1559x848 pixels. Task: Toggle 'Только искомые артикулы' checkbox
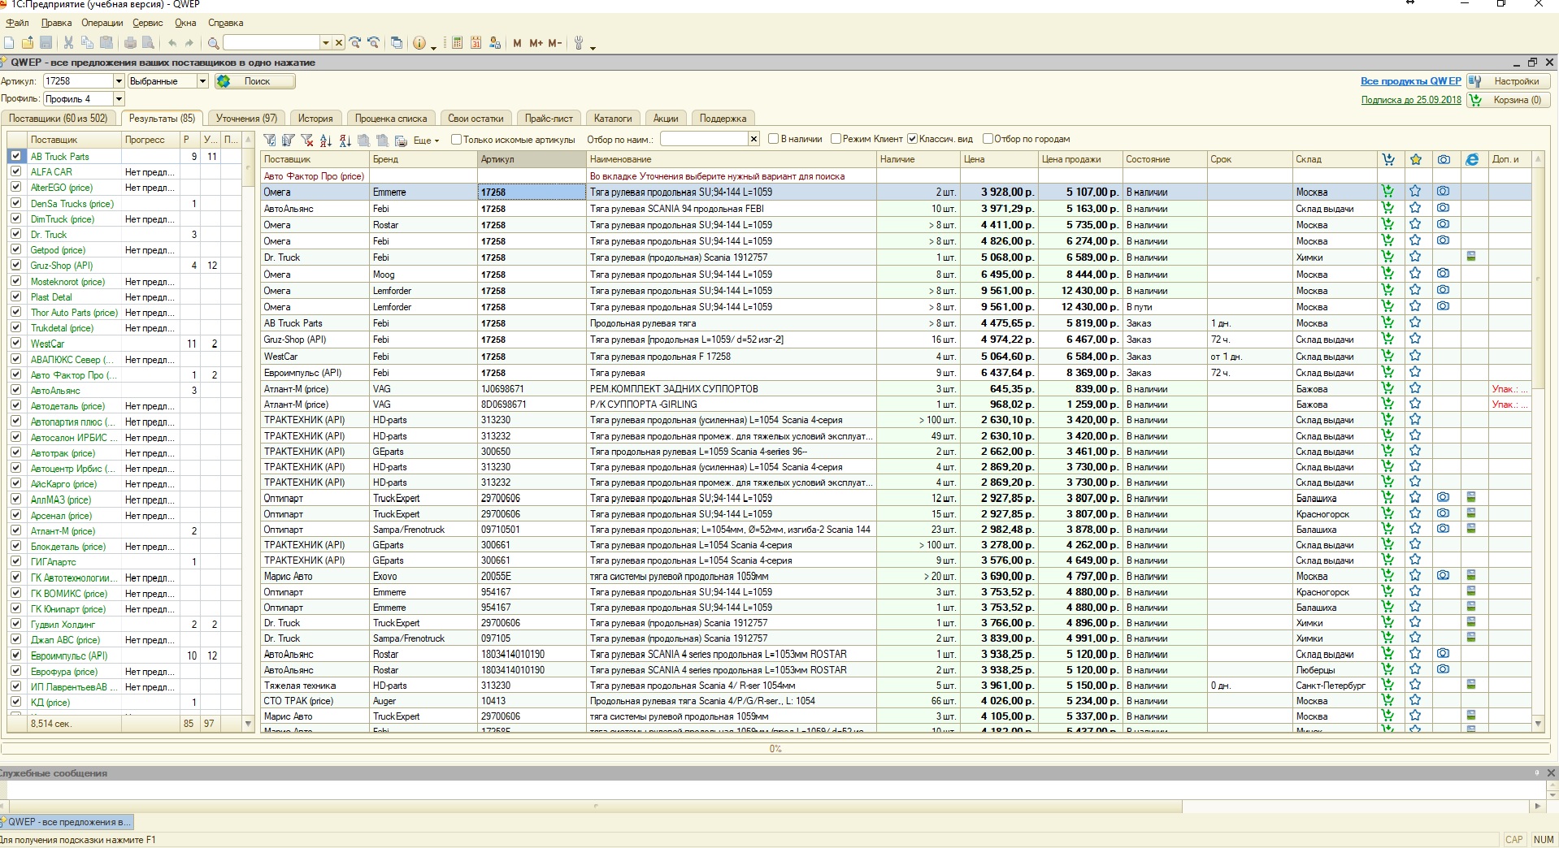pos(457,139)
